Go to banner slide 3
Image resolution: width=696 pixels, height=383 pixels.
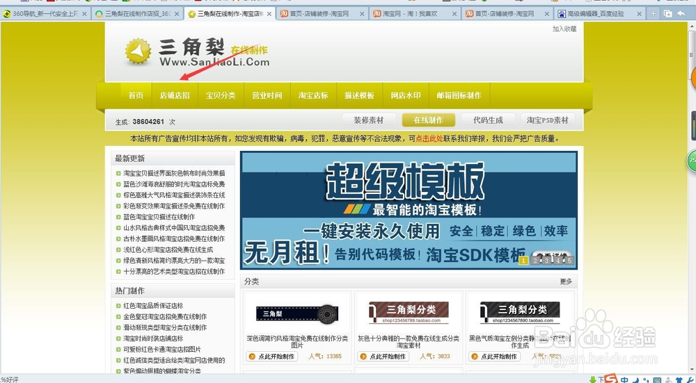[x=547, y=261]
